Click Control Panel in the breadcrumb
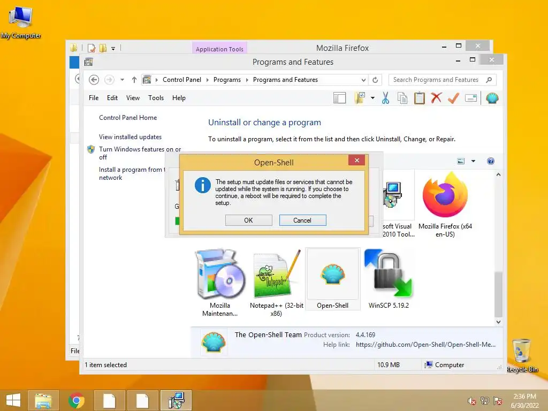Viewport: 548px width, 411px height. (182, 80)
